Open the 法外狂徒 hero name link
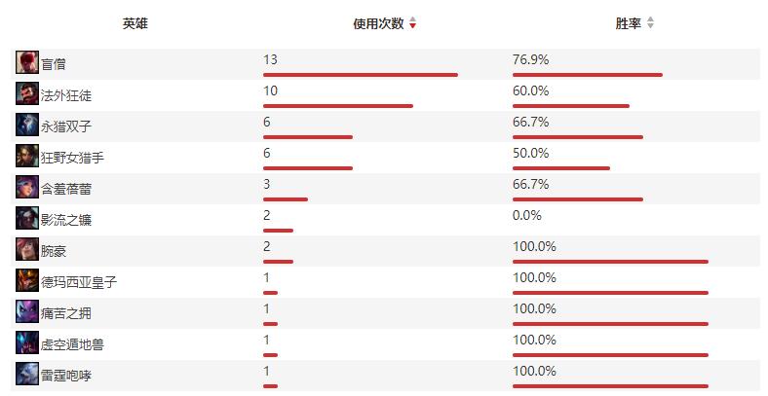This screenshot has height=396, width=768. click(x=66, y=95)
